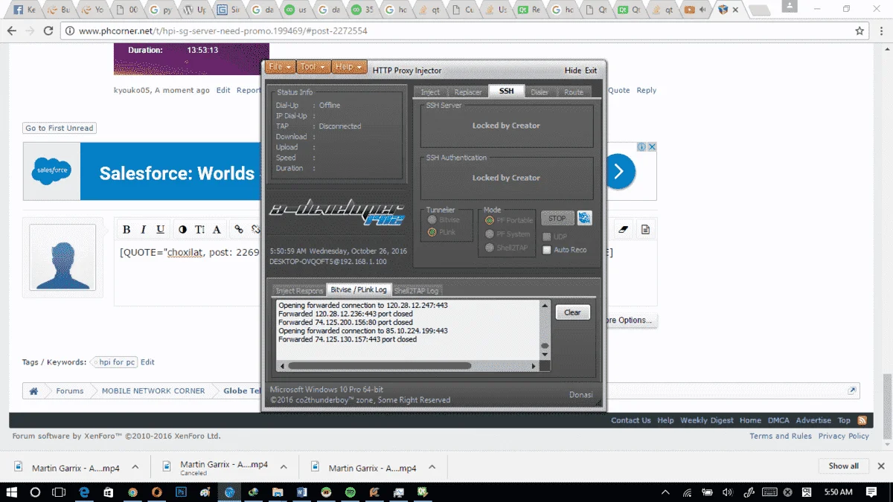Image resolution: width=893 pixels, height=502 pixels.
Task: Click the Chrome address bar
Action: (x=461, y=31)
